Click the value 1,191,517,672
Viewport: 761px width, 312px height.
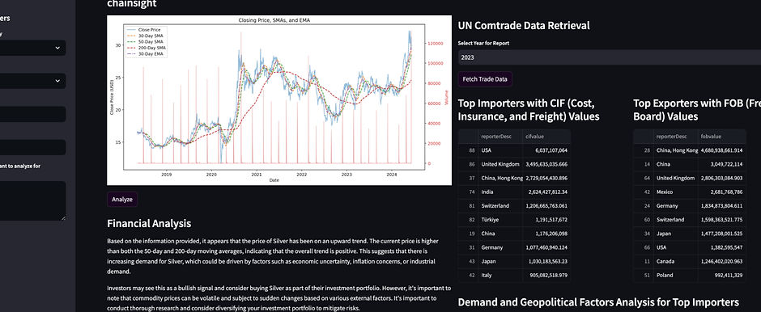(546, 220)
